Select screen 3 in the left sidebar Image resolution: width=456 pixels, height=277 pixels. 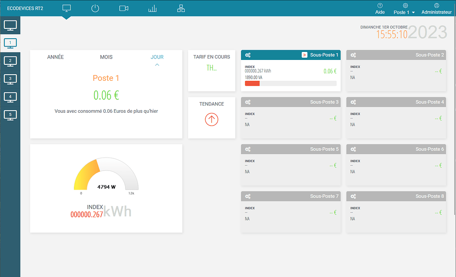pos(10,79)
